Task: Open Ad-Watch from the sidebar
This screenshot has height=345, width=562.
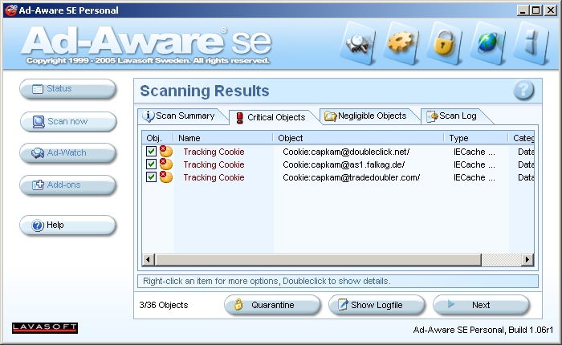Action: 67,153
